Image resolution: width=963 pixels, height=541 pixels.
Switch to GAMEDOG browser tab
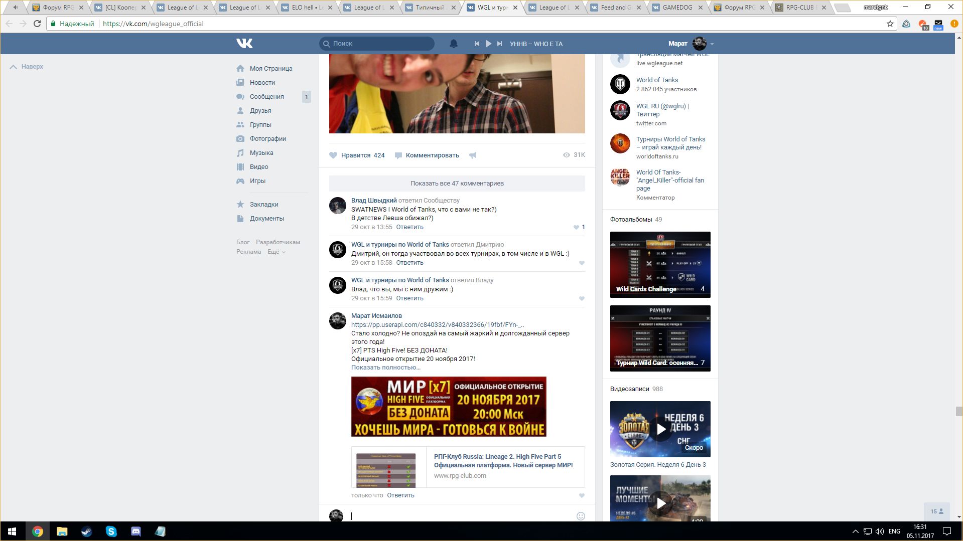pyautogui.click(x=677, y=8)
